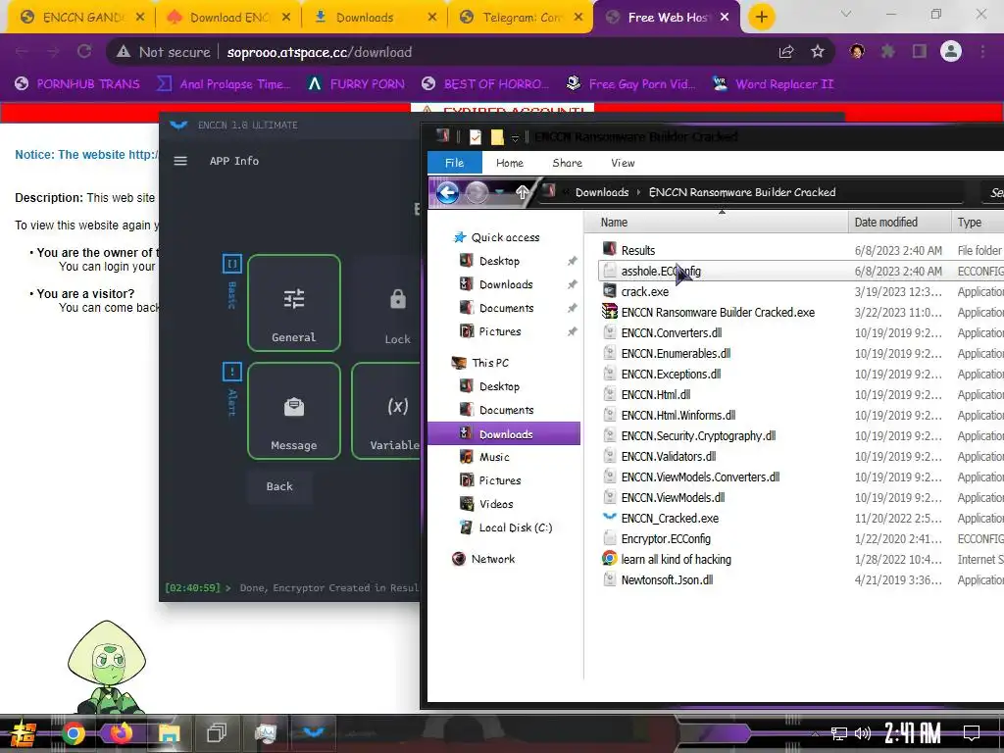Sort files by Name column

click(x=717, y=223)
